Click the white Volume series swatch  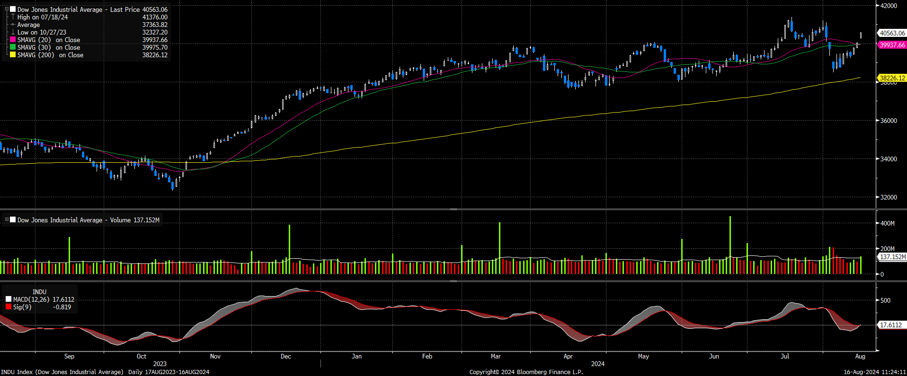coord(13,220)
